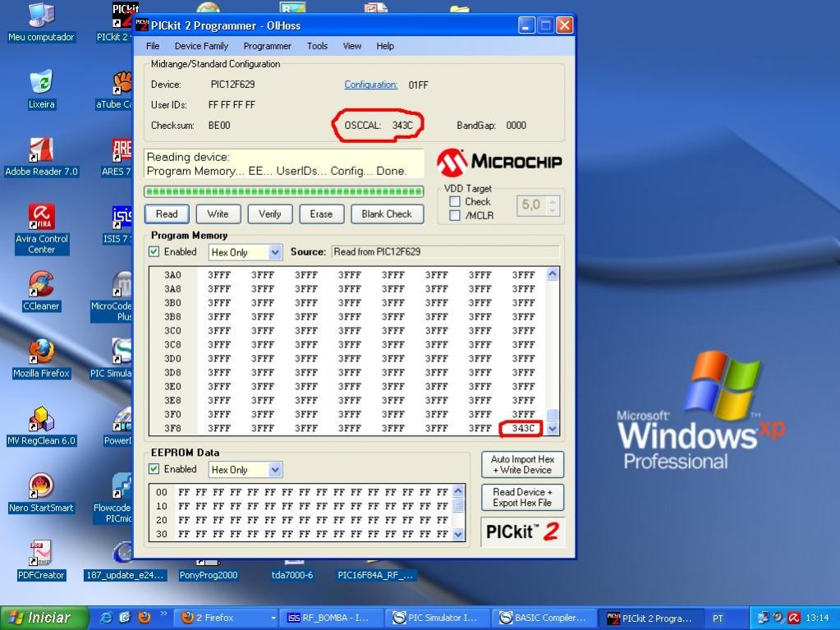The height and width of the screenshot is (630, 840).
Task: Open PIC Simulator desktop shortcut
Action: click(x=112, y=358)
